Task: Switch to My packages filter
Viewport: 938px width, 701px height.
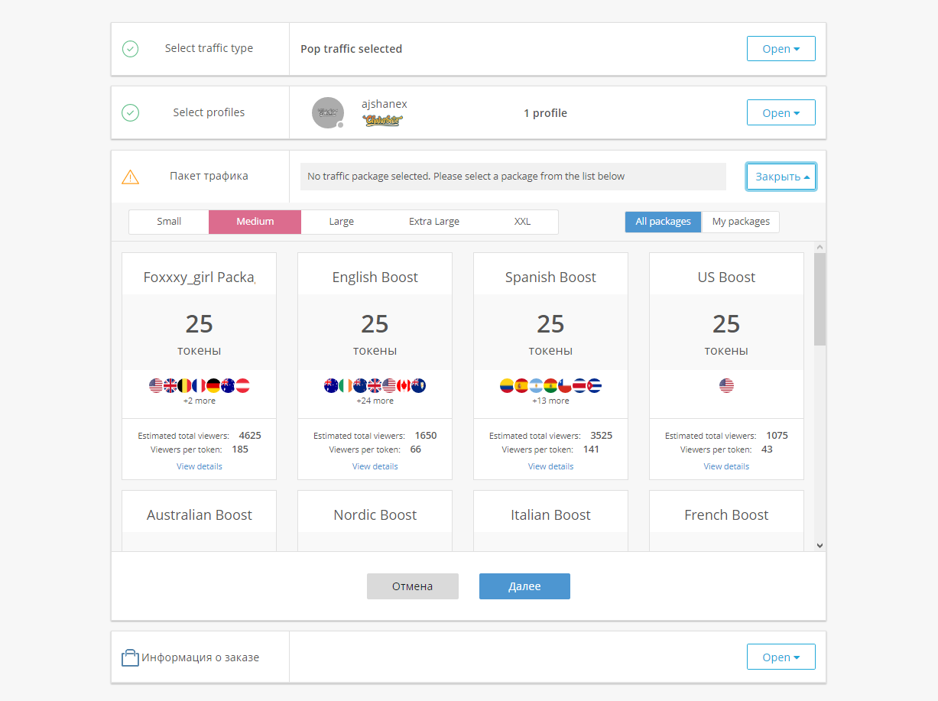Action: (x=741, y=222)
